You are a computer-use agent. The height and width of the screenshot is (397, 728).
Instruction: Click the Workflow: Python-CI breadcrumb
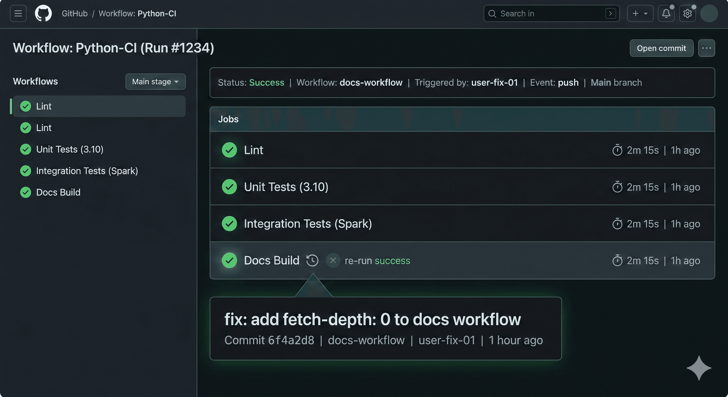[138, 13]
